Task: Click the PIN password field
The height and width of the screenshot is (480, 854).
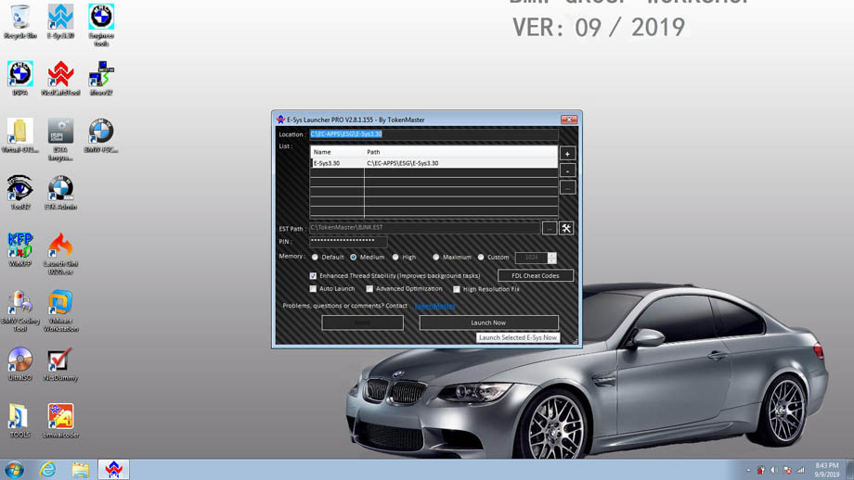Action: [x=349, y=241]
